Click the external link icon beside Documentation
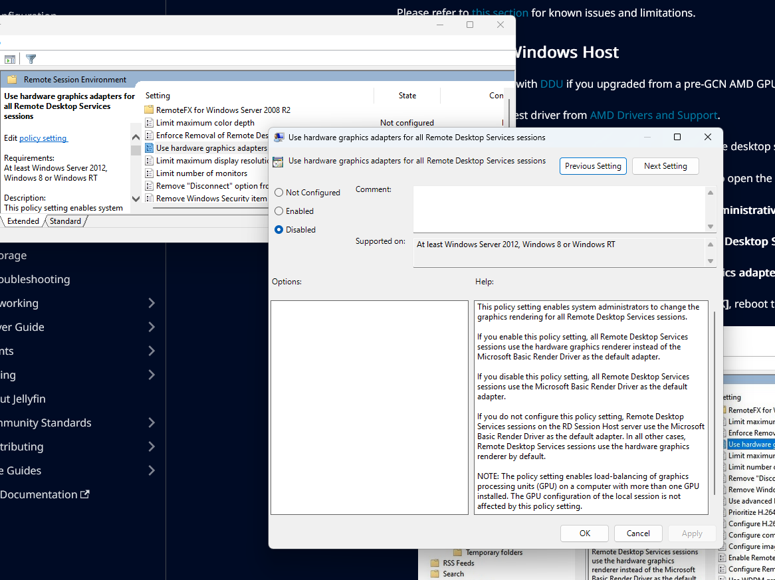775x580 pixels. tap(84, 494)
